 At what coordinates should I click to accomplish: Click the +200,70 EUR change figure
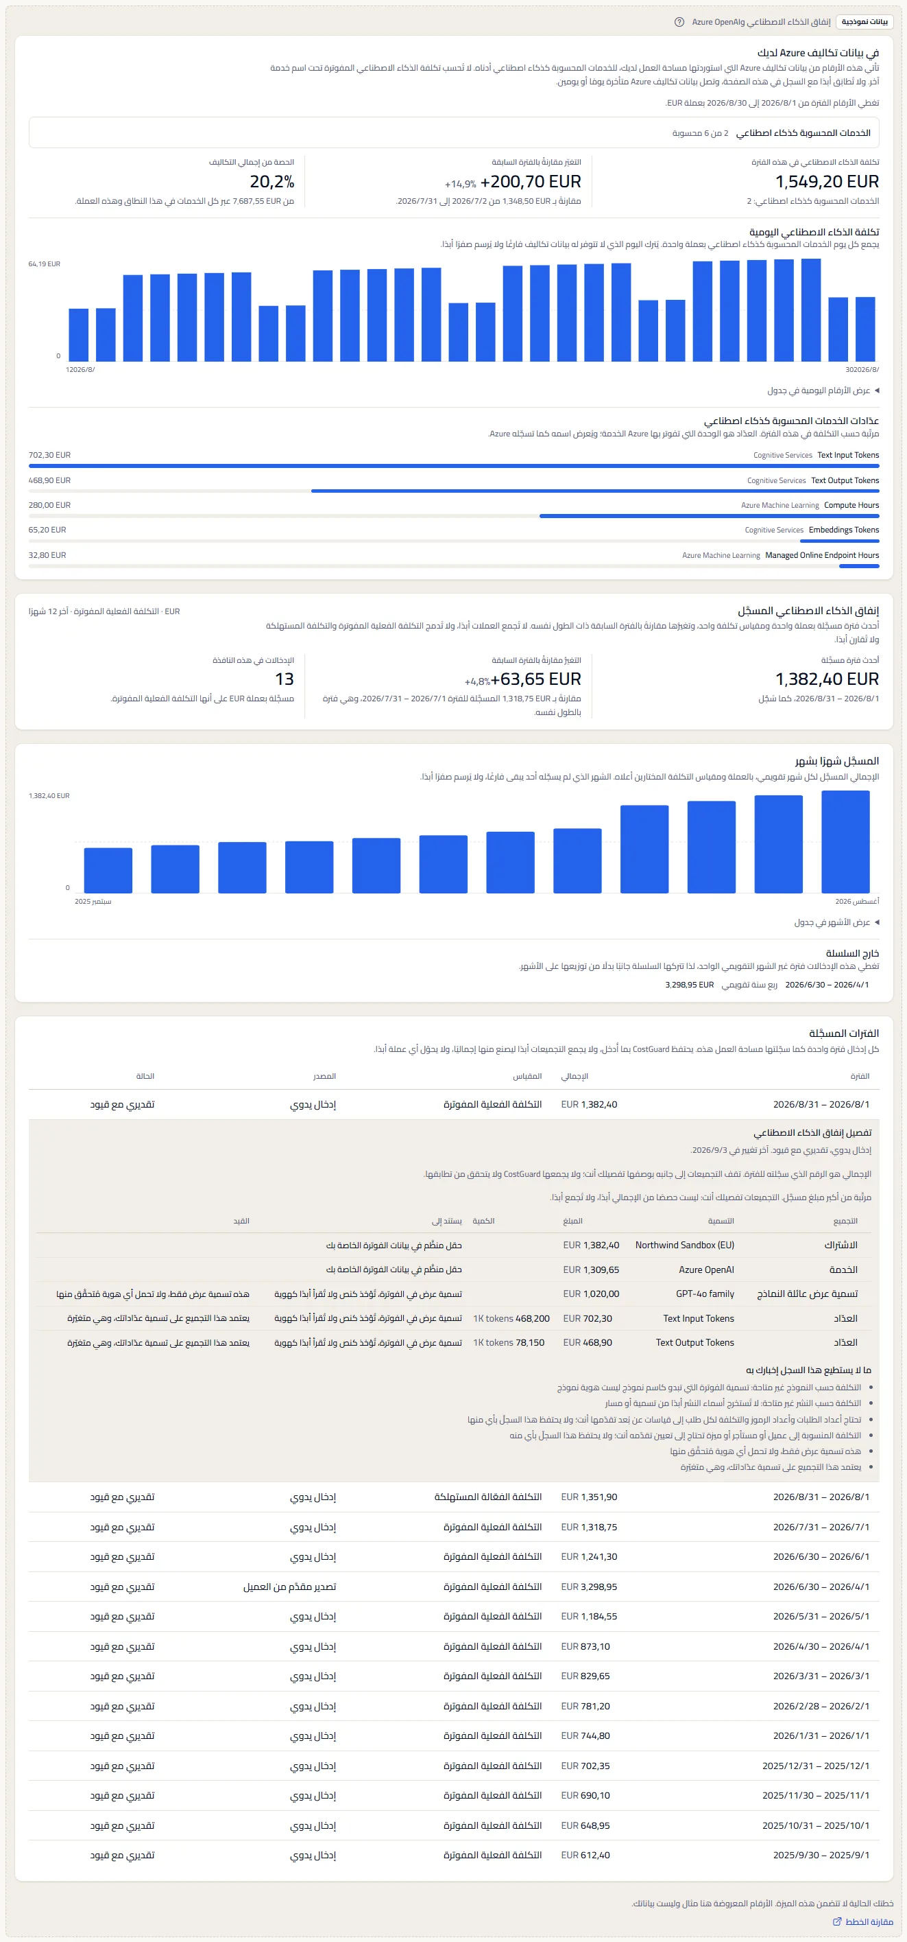point(531,182)
